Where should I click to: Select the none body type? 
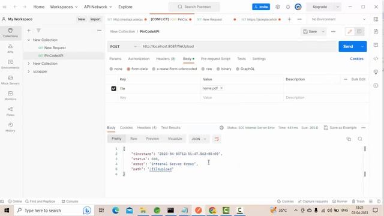(x=116, y=69)
